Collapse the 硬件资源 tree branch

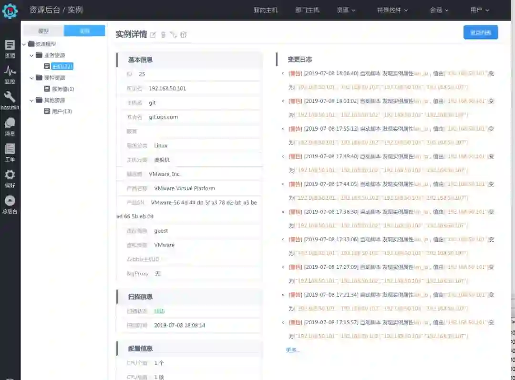[31, 78]
